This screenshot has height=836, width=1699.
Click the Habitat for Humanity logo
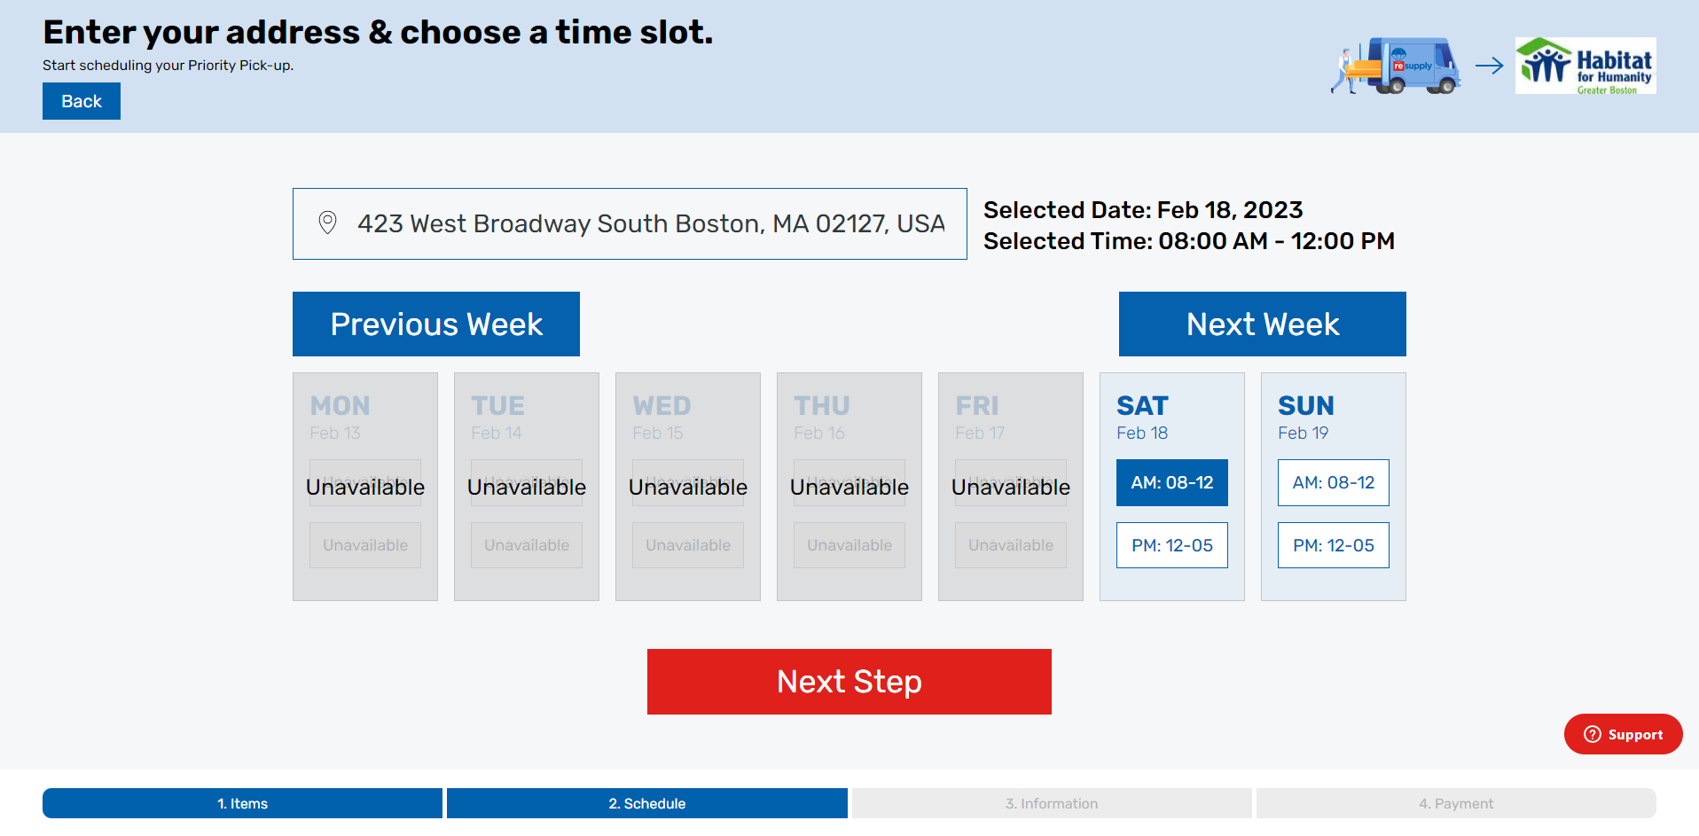[x=1585, y=66]
